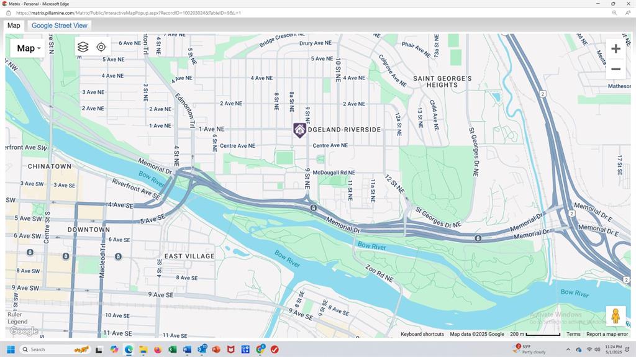Click the EAST VILLAGE map label
Screen dimensions: 636x357
[x=189, y=256]
